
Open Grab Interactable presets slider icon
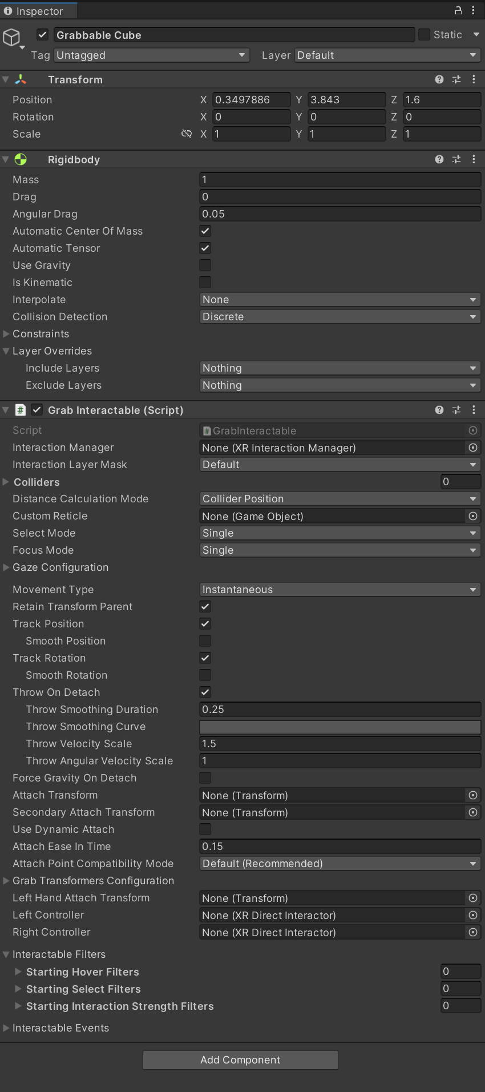pyautogui.click(x=456, y=410)
